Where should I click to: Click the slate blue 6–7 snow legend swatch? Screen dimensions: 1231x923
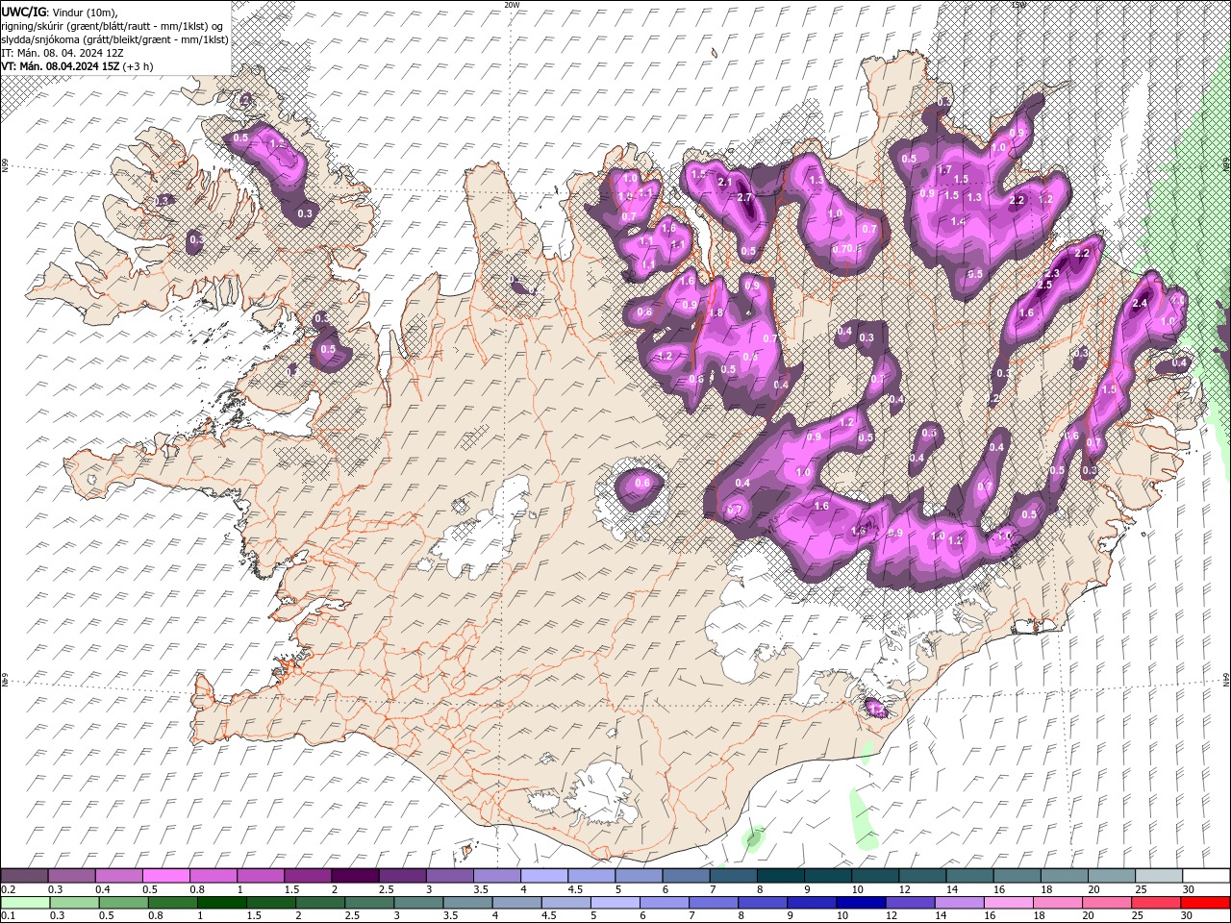(x=686, y=876)
